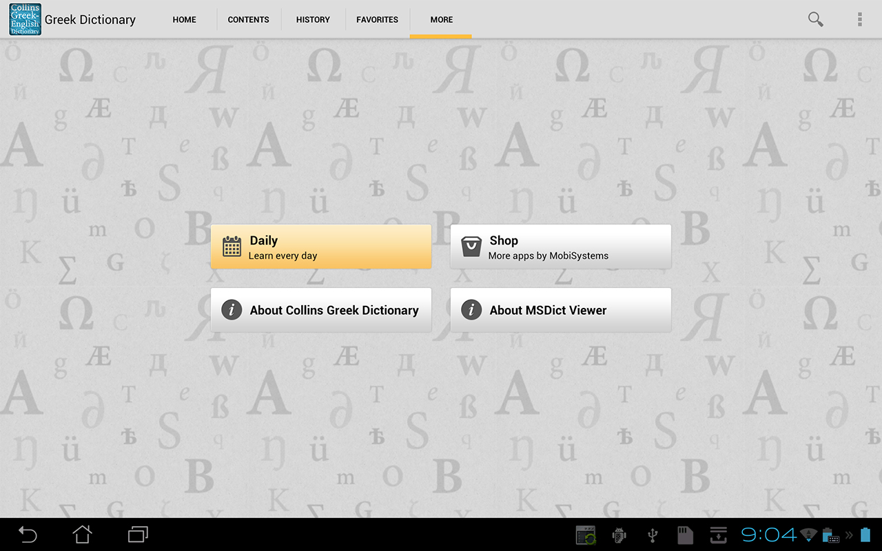The height and width of the screenshot is (551, 882).
Task: Open About MSDict Viewer
Action: pos(561,310)
